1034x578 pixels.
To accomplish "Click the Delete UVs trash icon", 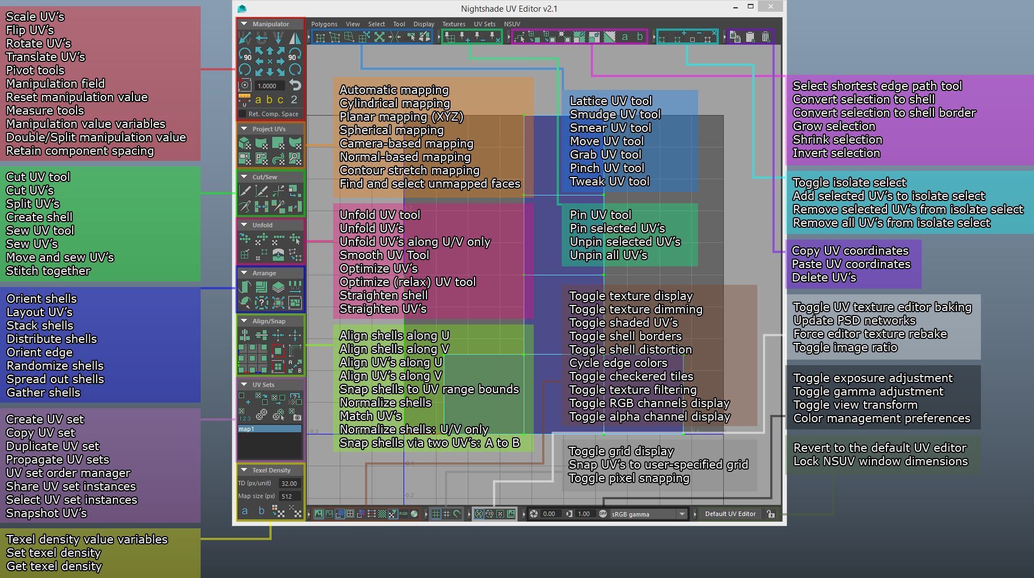I will pyautogui.click(x=765, y=37).
